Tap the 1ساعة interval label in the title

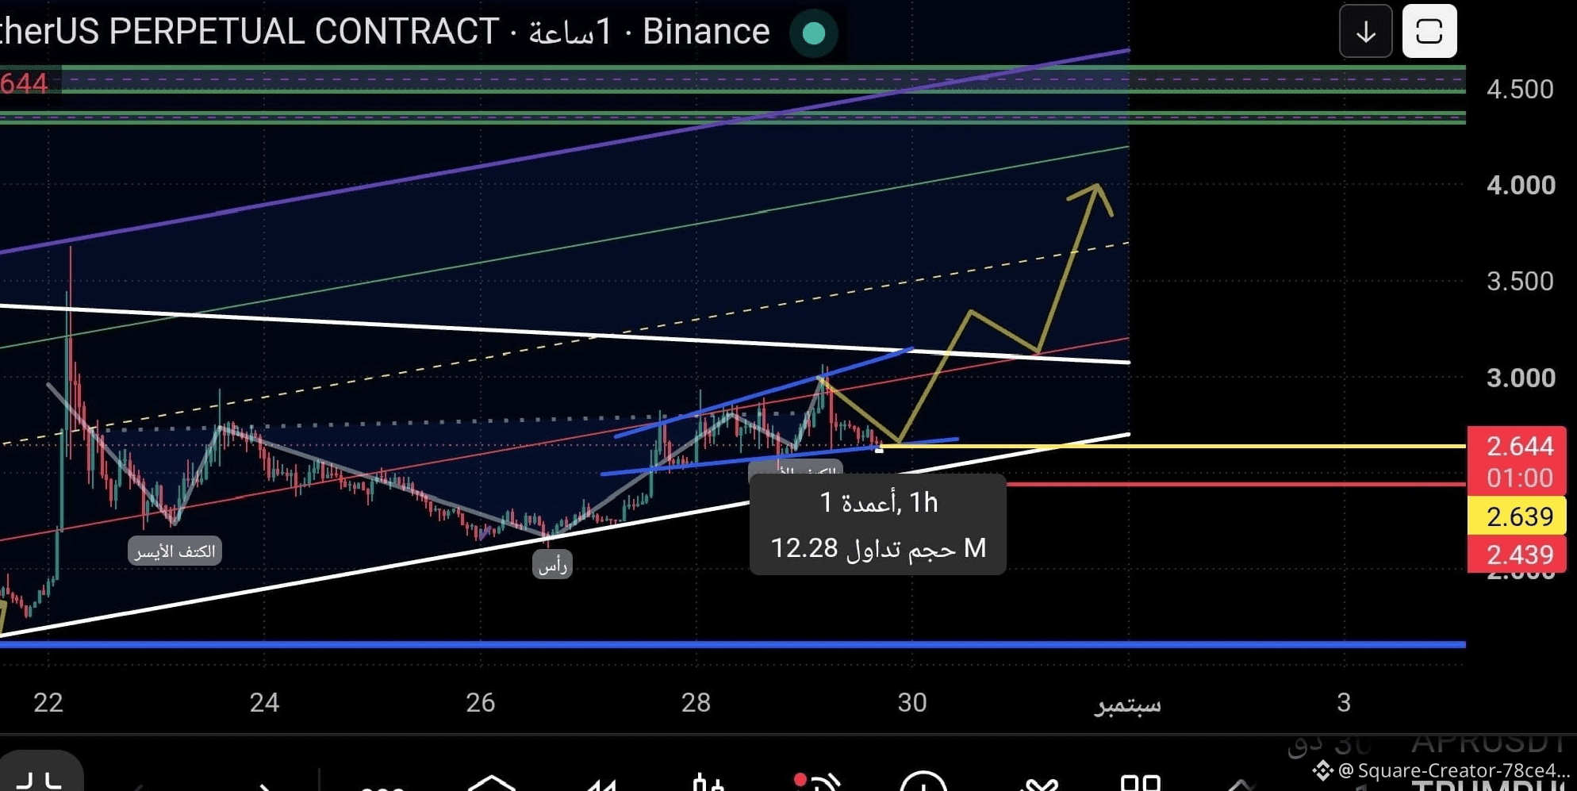click(570, 32)
